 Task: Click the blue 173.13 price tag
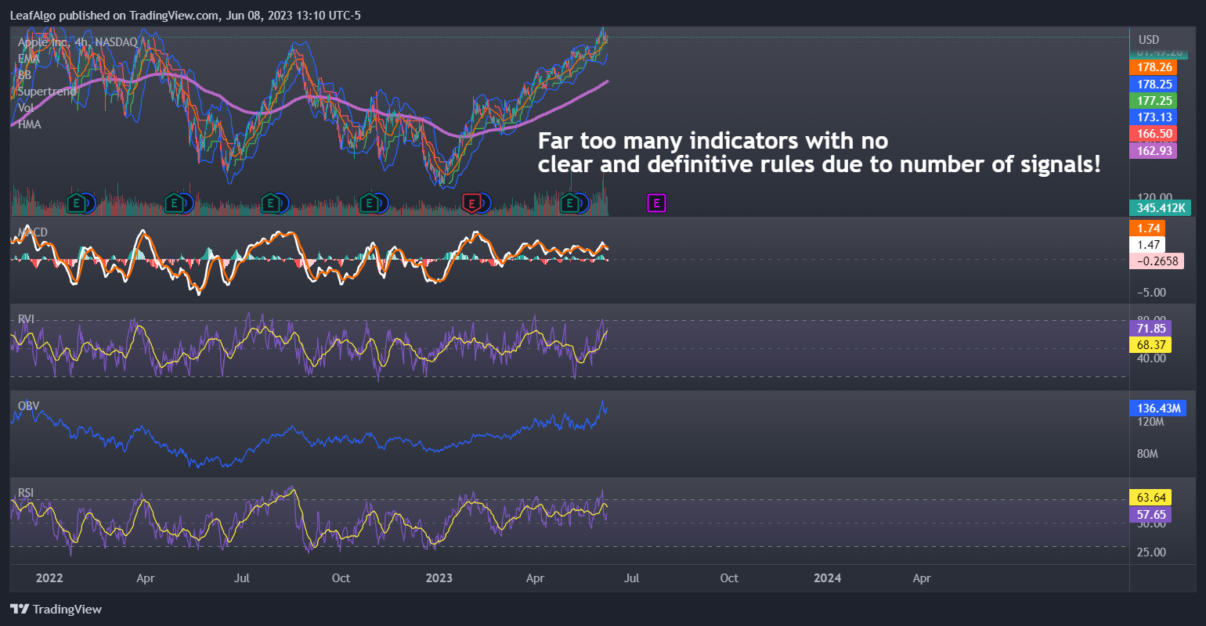[x=1153, y=117]
